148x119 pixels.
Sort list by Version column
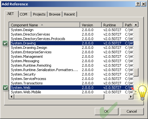tap(91, 25)
